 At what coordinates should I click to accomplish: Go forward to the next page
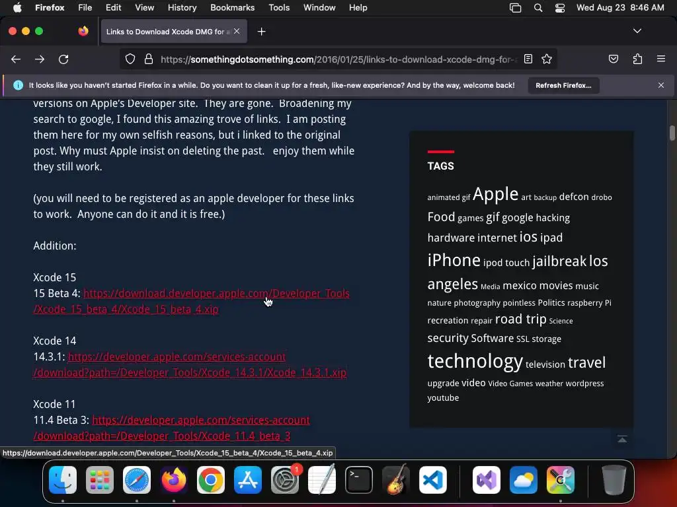pyautogui.click(x=40, y=59)
